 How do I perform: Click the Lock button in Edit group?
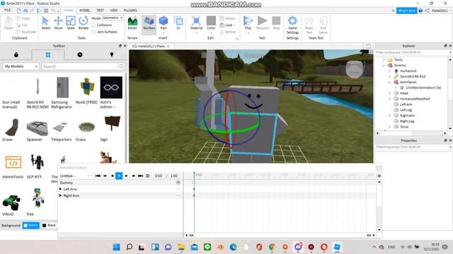[x=228, y=25]
